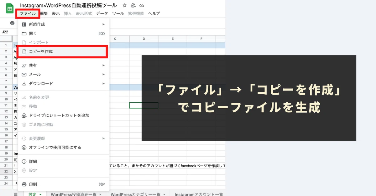Click the copy icon beside コピーを作成
The image size is (376, 196).
[x=24, y=51]
